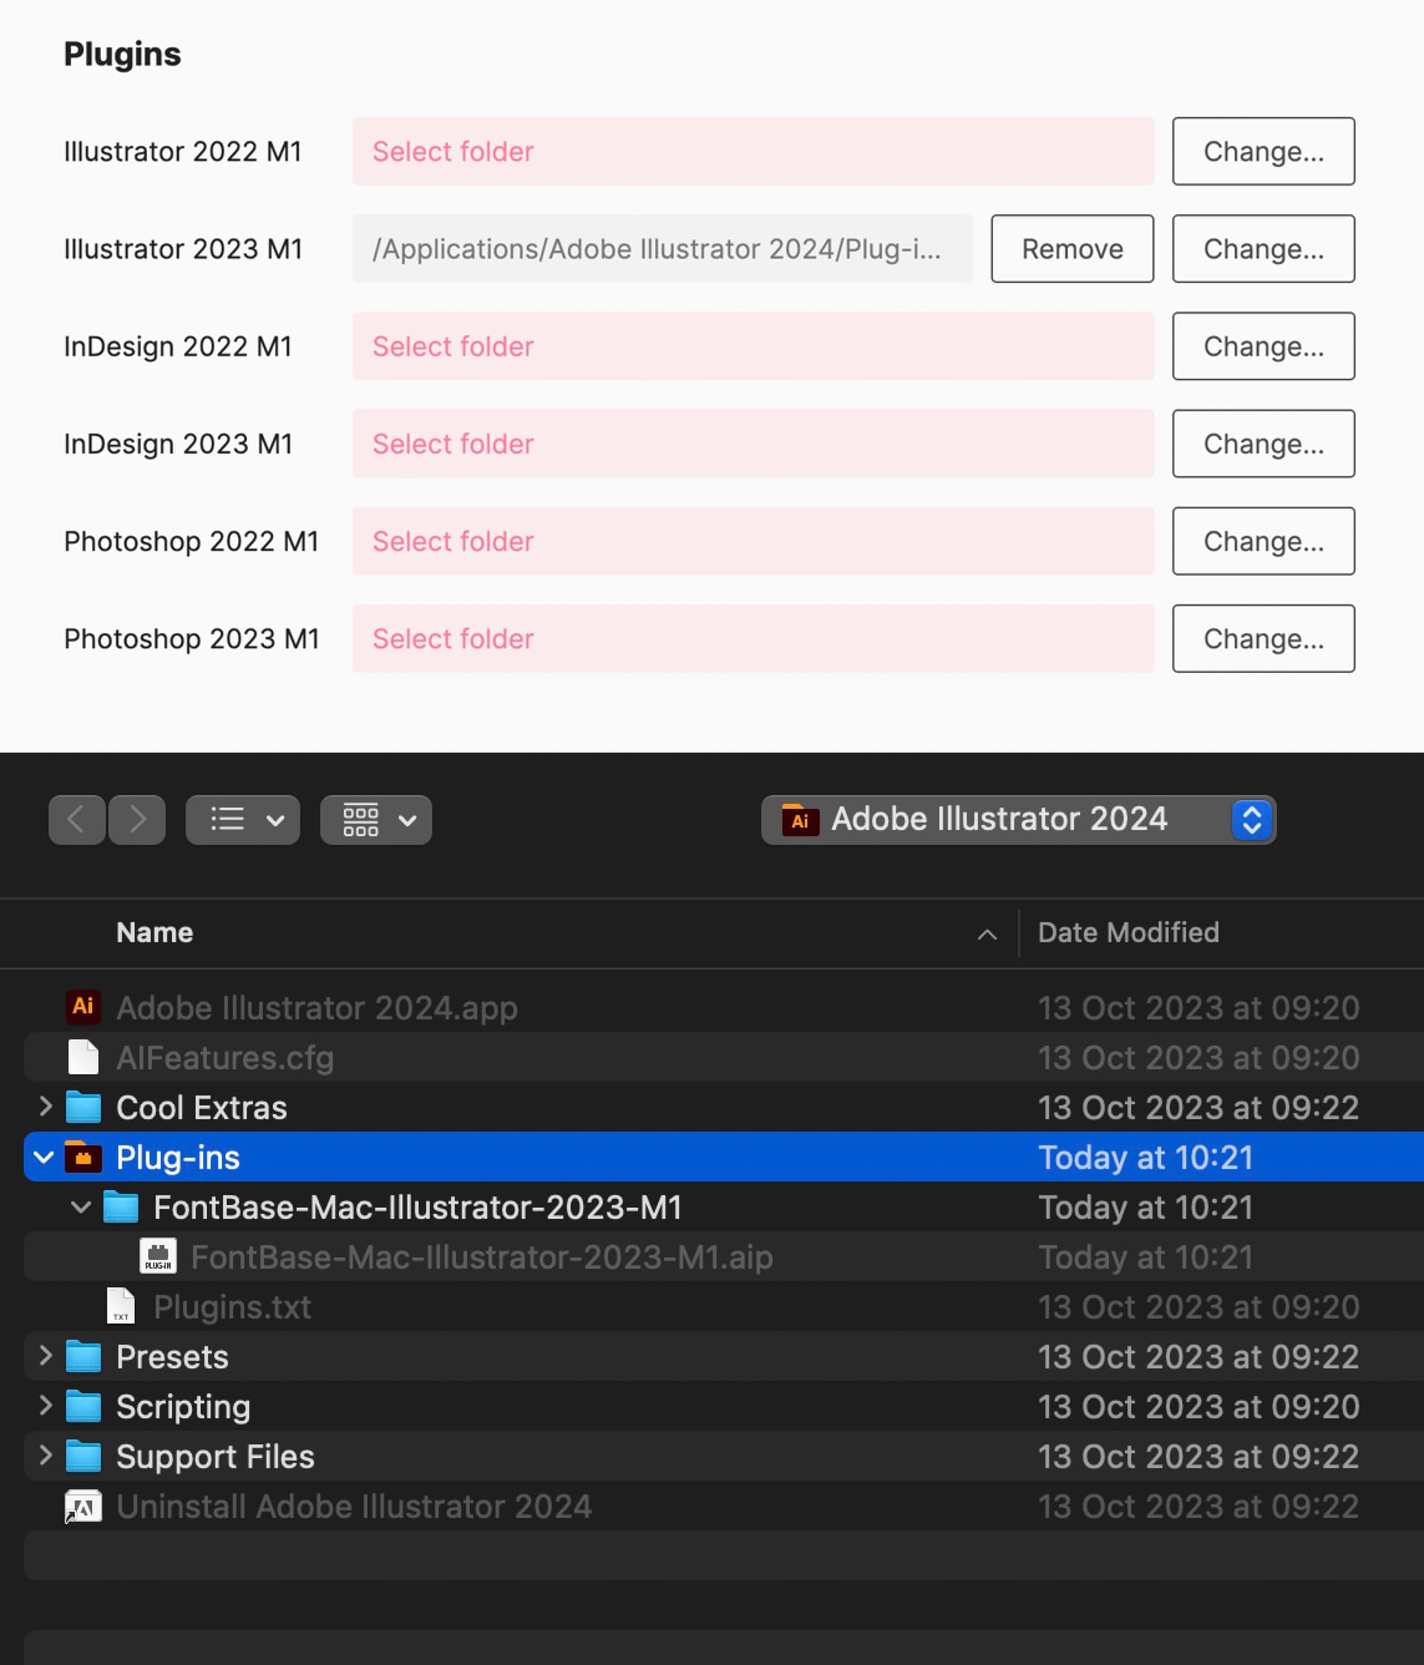Click Change for Illustrator 2022 M1
Screen dimensions: 1424x1665
(x=1262, y=151)
